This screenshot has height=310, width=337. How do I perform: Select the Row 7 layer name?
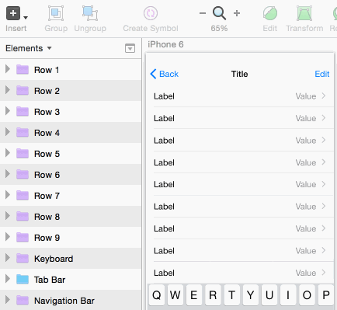(47, 196)
